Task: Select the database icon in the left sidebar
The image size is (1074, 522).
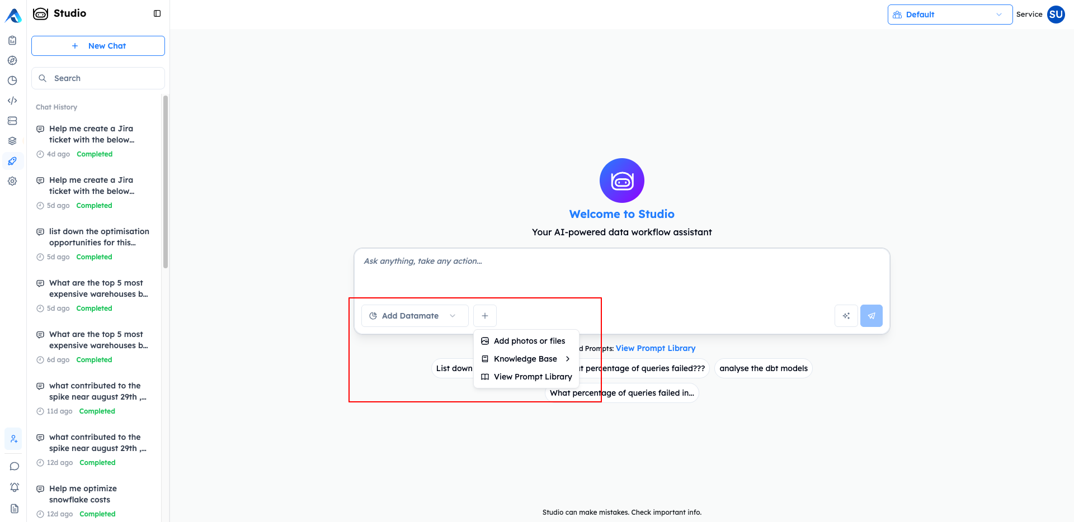Action: (12, 121)
